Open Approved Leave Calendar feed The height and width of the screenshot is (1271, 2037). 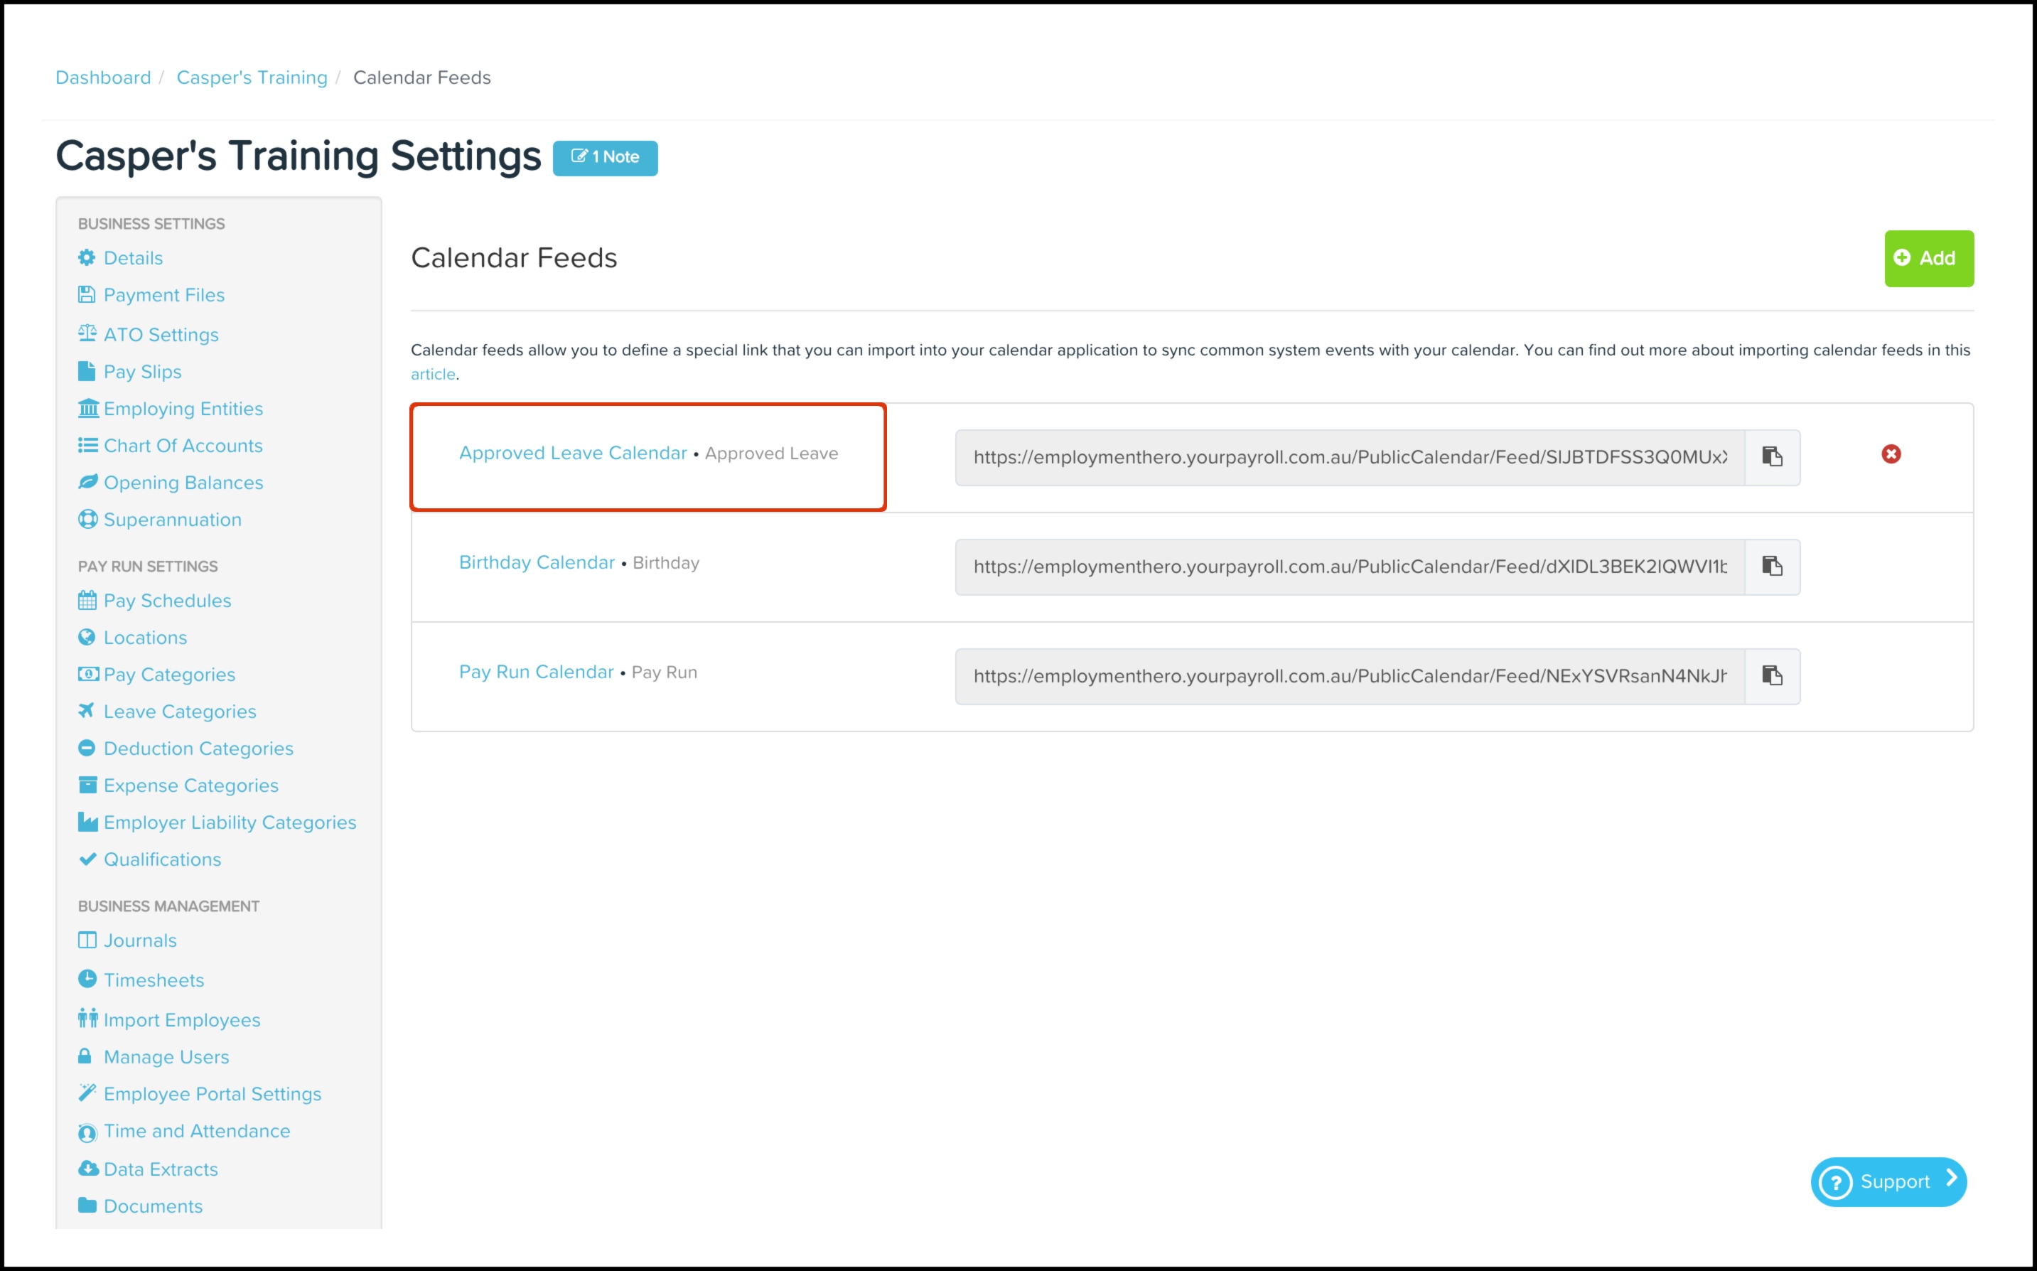click(x=572, y=453)
